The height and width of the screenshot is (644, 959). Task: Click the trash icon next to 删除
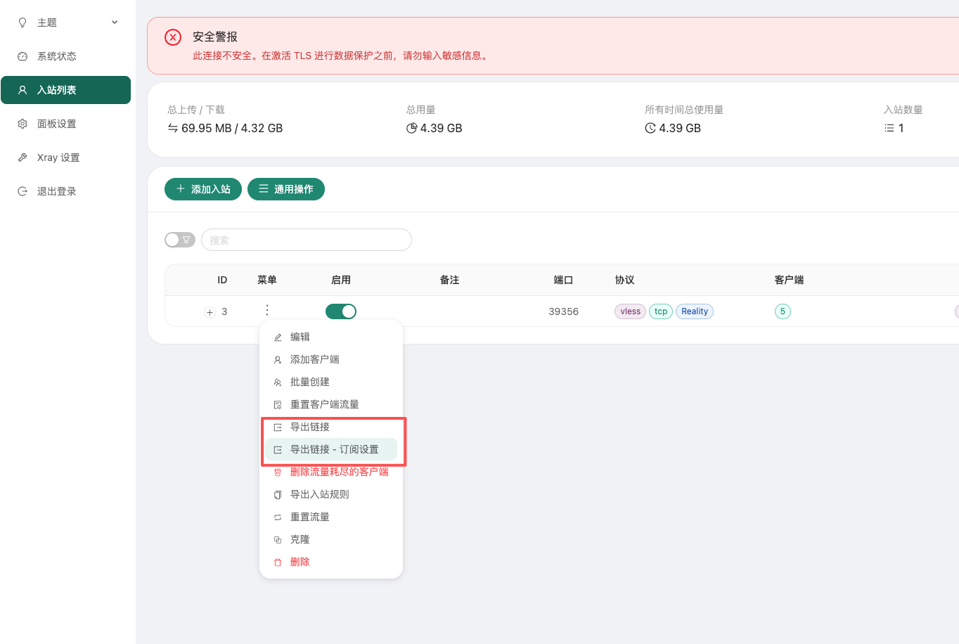pos(278,562)
